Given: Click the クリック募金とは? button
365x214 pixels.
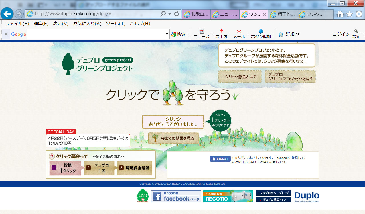Looking at the screenshot, I should [x=240, y=77].
